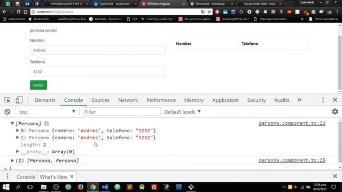Open the DevTools console settings gear
The height and width of the screenshot is (192, 342).
tap(335, 111)
